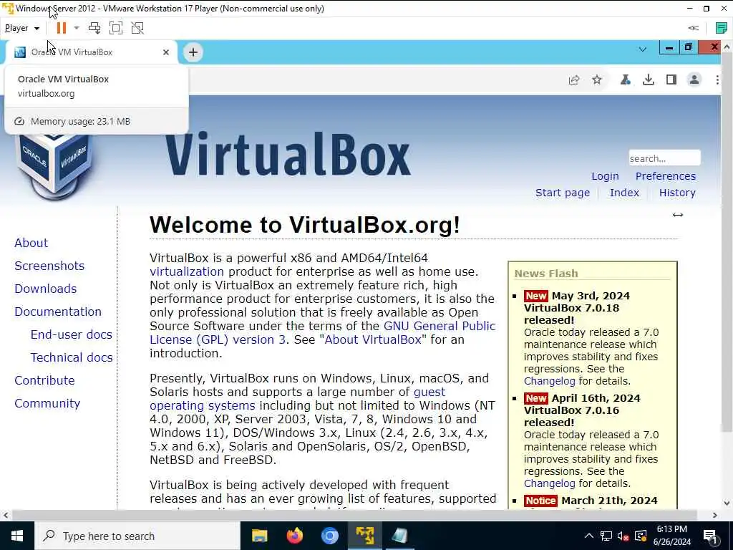Open the Player menu dropdown
Screen dimensions: 733x550
click(21, 28)
